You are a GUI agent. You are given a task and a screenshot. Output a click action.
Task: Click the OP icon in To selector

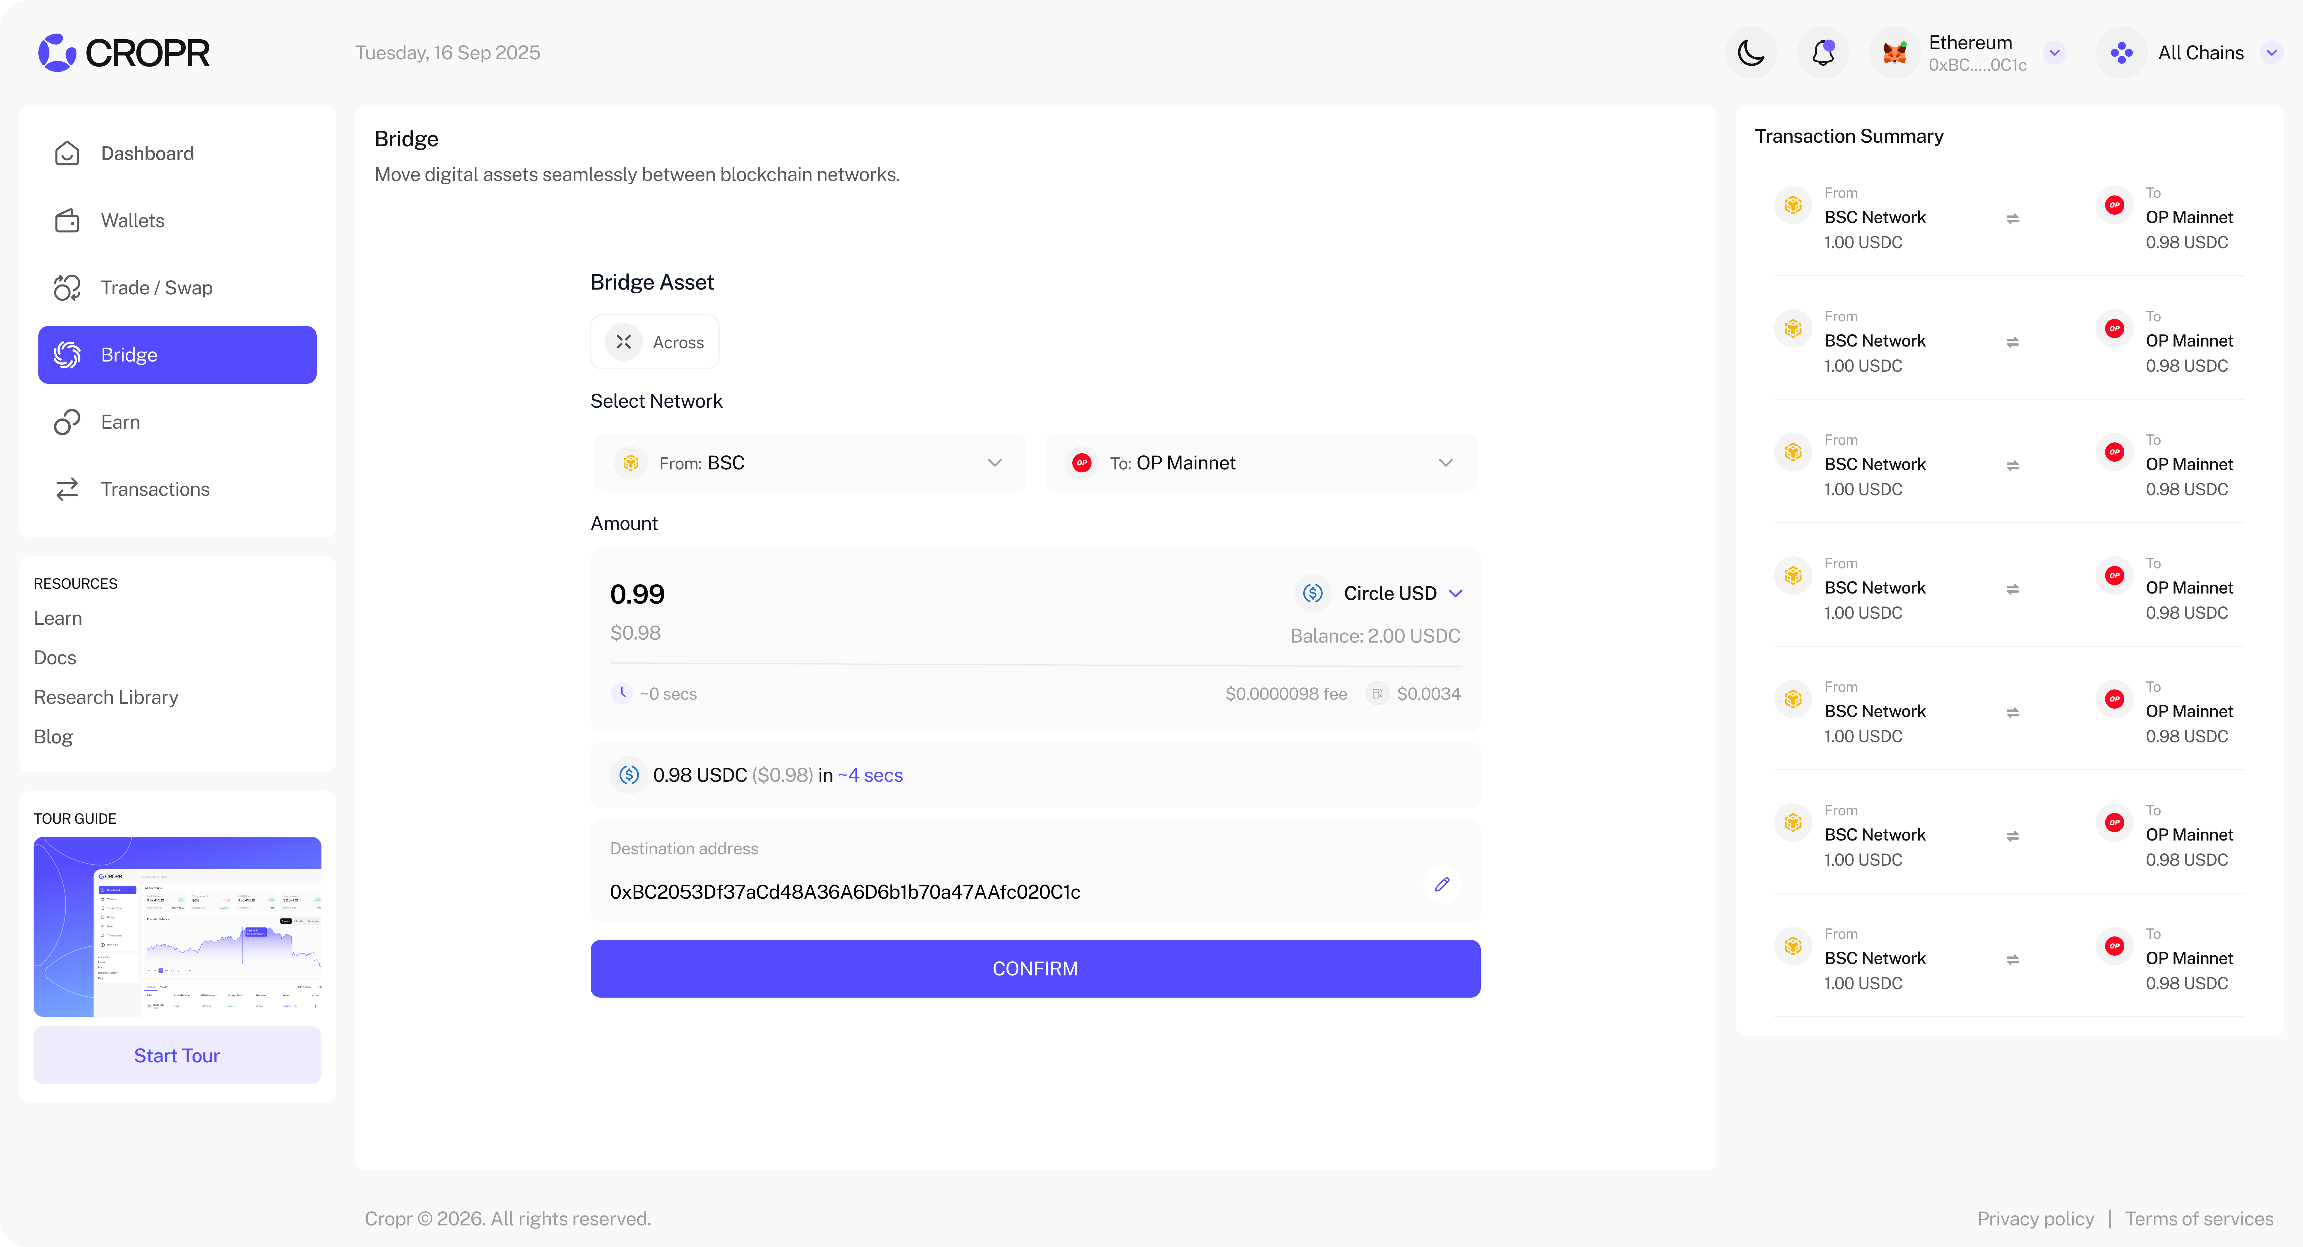pyautogui.click(x=1082, y=463)
